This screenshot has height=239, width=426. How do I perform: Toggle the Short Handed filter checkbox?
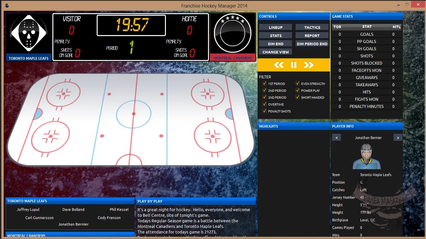(298, 97)
